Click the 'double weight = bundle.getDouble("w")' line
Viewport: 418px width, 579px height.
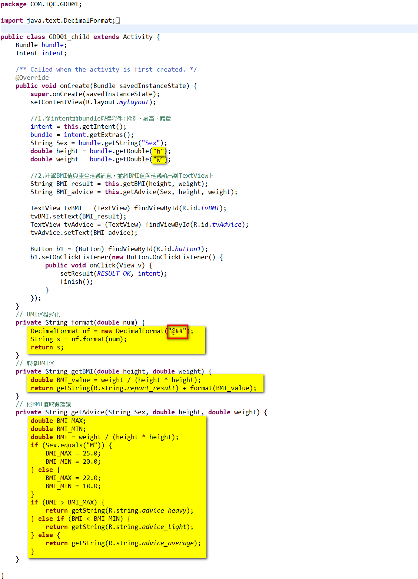101,159
